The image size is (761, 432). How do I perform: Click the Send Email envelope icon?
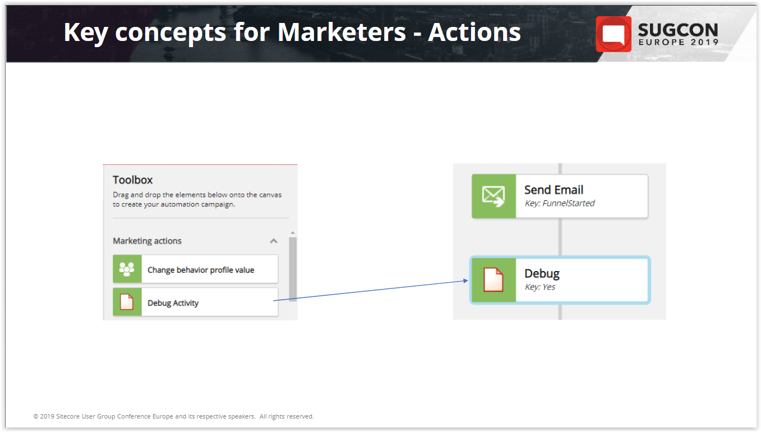point(494,196)
